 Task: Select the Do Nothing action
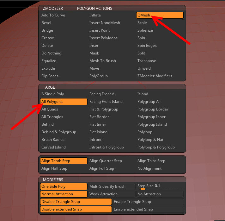51,53
